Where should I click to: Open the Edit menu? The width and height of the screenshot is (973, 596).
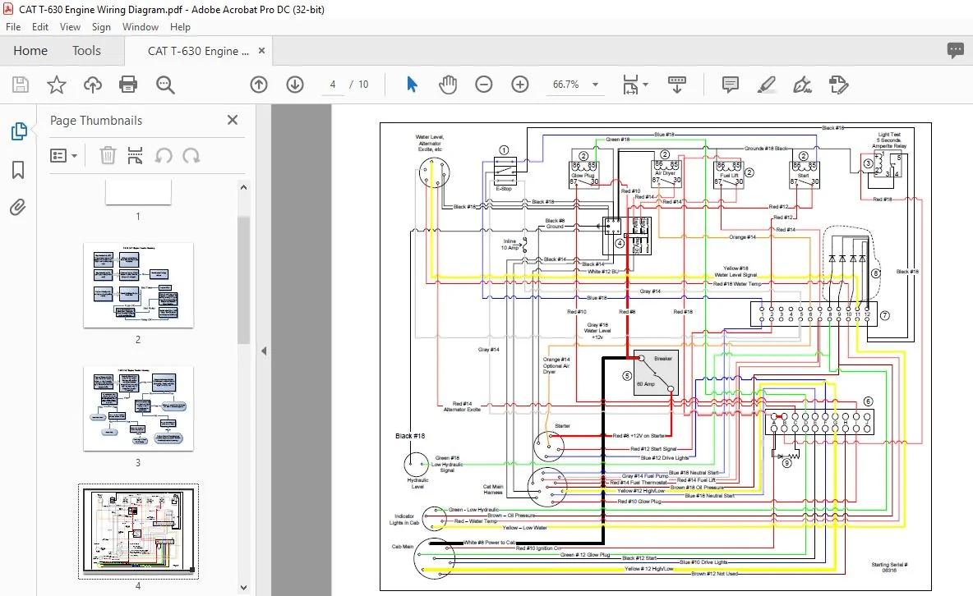pos(40,26)
